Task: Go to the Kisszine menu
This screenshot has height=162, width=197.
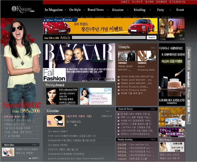Action: (118, 10)
